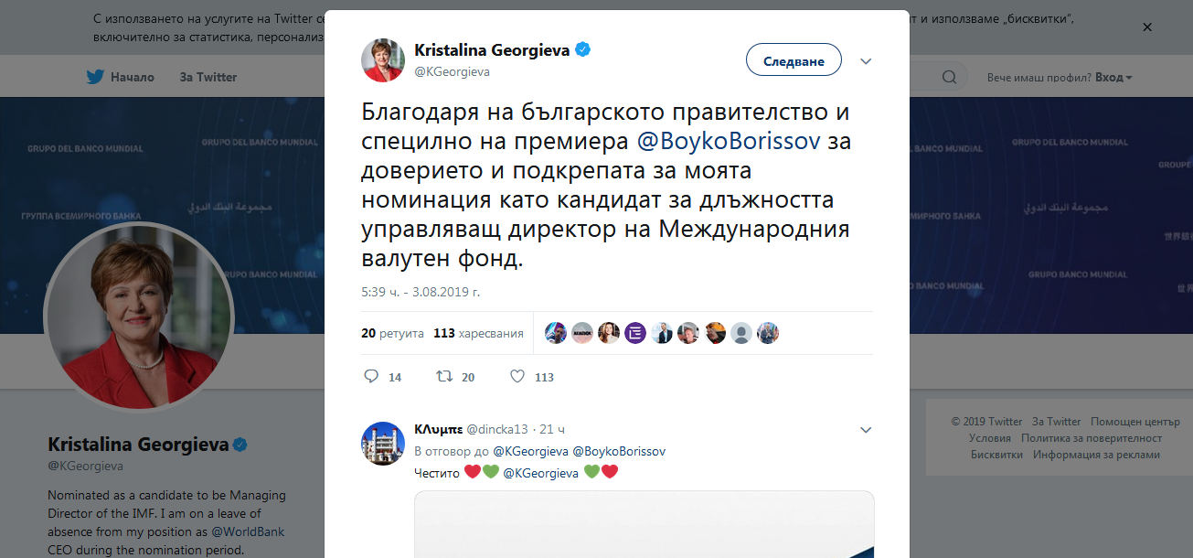Follow Kristalina Georgieva with Следване button
Viewport: 1193px width, 558px height.
click(794, 61)
